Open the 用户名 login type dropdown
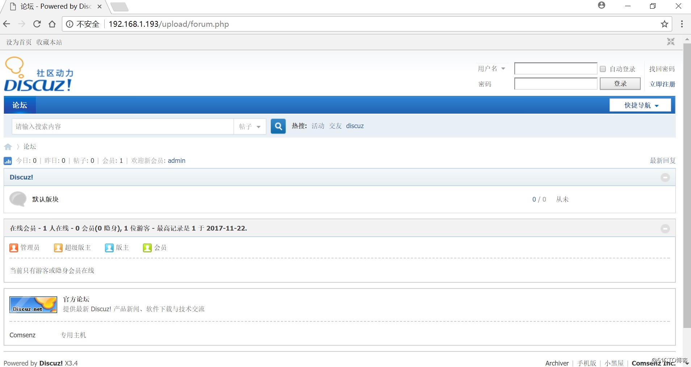 point(491,68)
